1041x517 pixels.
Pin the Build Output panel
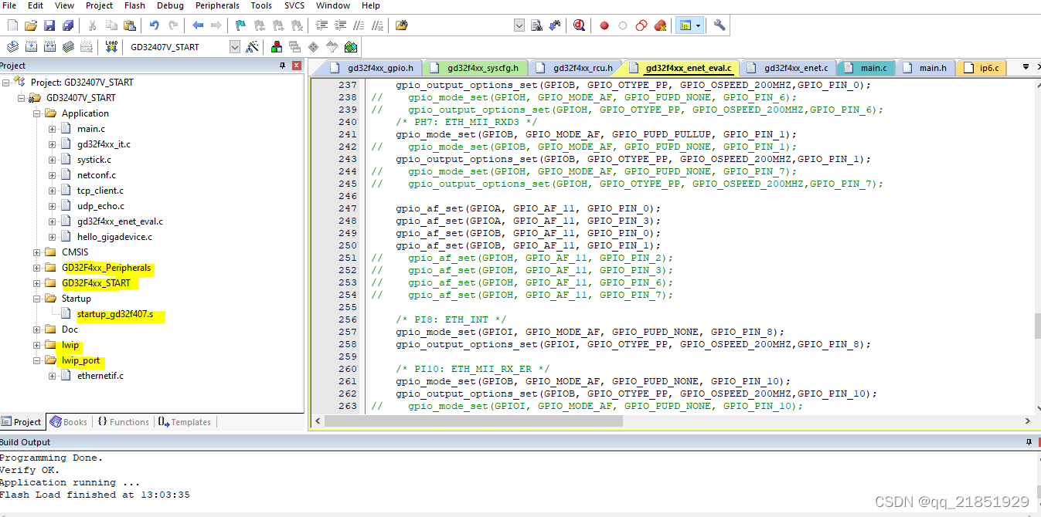pyautogui.click(x=1029, y=442)
